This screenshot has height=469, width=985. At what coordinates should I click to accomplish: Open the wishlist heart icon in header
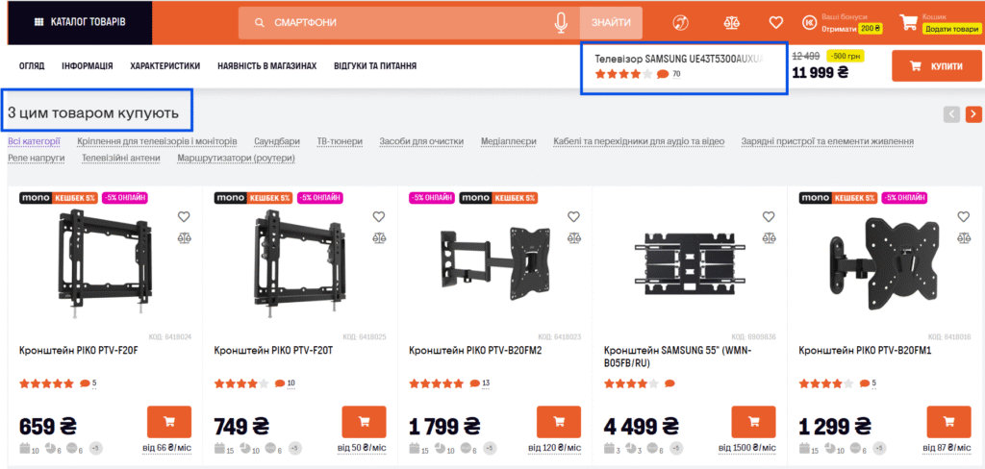[775, 22]
